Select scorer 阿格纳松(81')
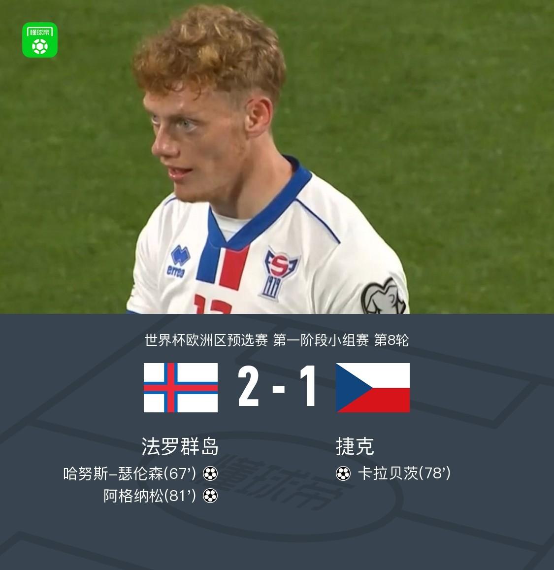Viewport: 554px width, 570px height. click(150, 496)
